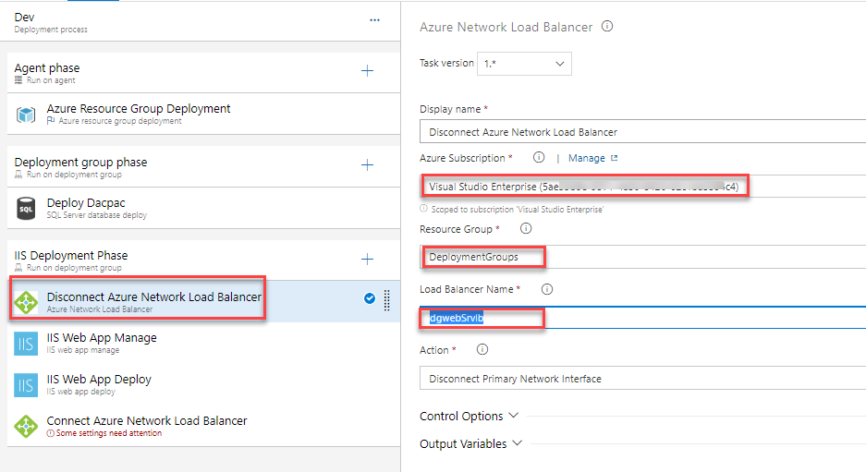Select the Agent phase header
The width and height of the screenshot is (866, 472).
pyautogui.click(x=204, y=73)
